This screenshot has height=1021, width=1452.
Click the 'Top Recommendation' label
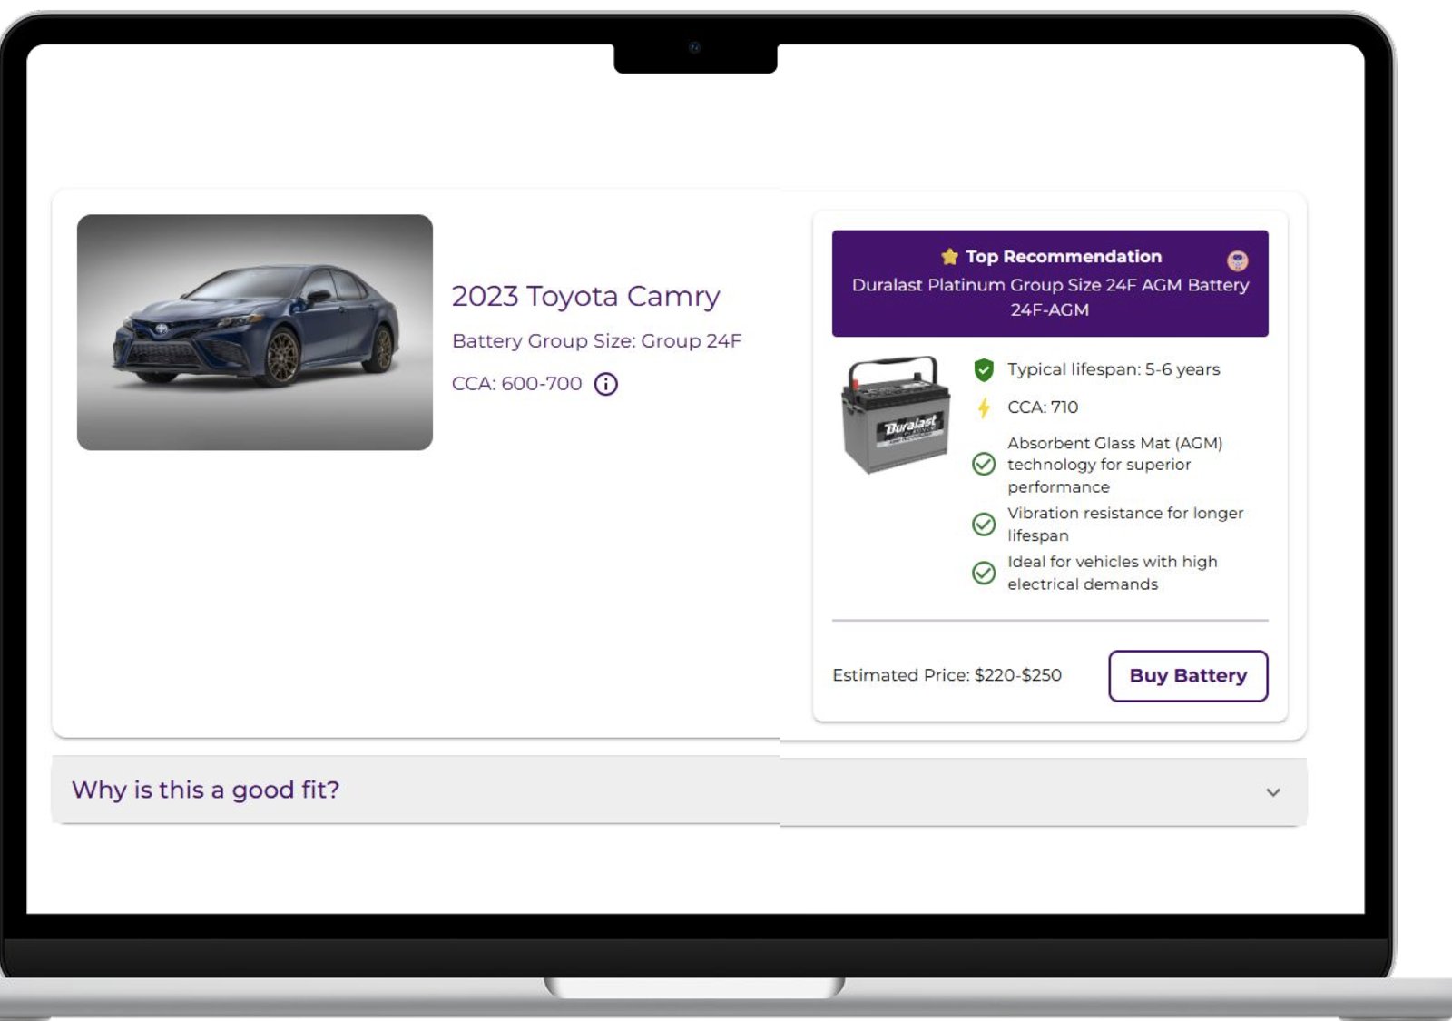click(1064, 257)
